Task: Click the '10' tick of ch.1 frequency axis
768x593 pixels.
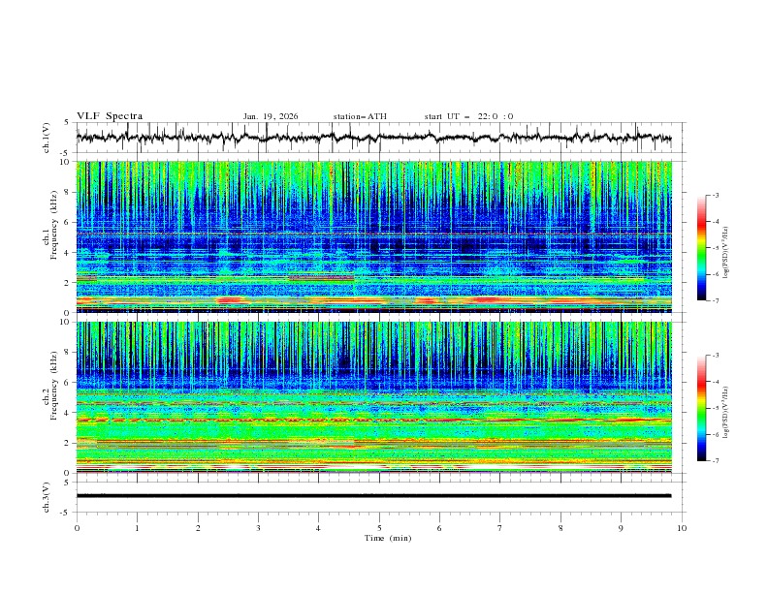Action: [x=67, y=162]
